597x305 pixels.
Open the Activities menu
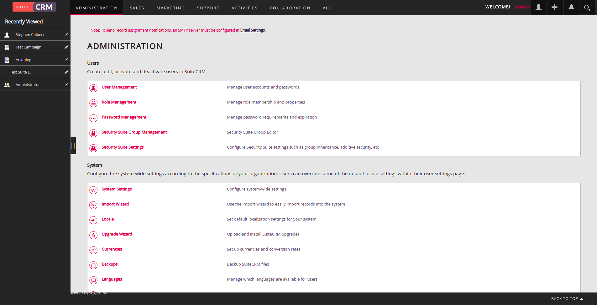[244, 8]
